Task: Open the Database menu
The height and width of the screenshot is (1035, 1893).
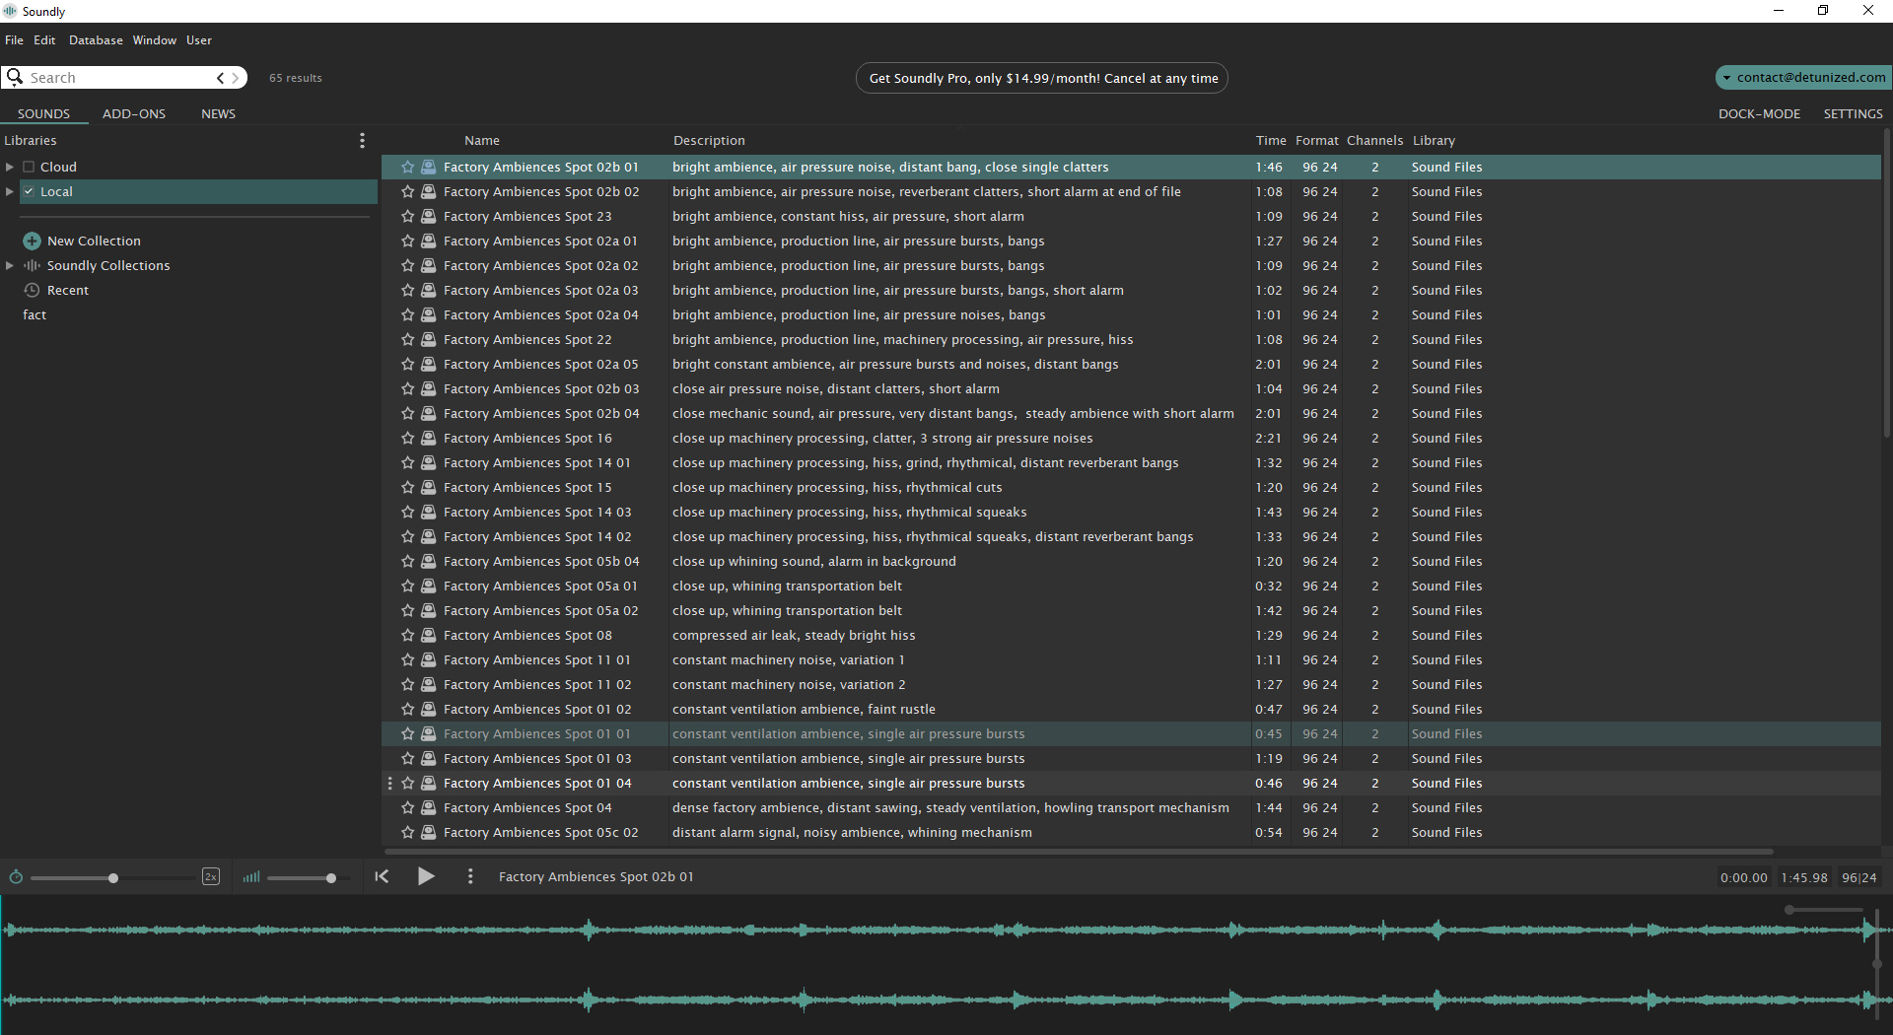Action: coord(96,40)
